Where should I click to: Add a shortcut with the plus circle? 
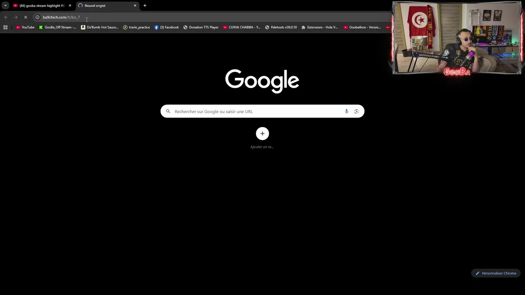coord(262,134)
